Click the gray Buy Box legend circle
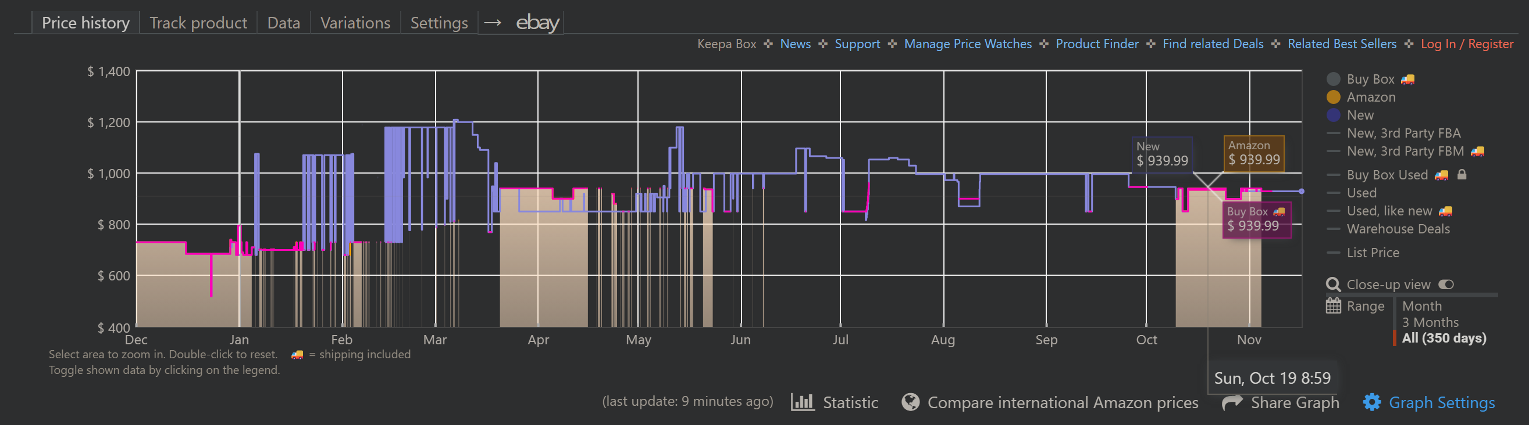The width and height of the screenshot is (1529, 425). click(1333, 79)
